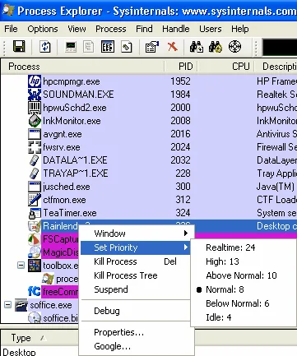This screenshot has width=297, height=356.
Task: Select the hpcmpmgr.exe process name
Action: pyautogui.click(x=72, y=81)
